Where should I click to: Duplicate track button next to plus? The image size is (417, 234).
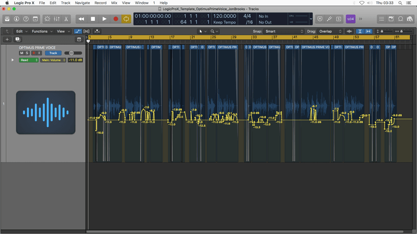tap(18, 40)
